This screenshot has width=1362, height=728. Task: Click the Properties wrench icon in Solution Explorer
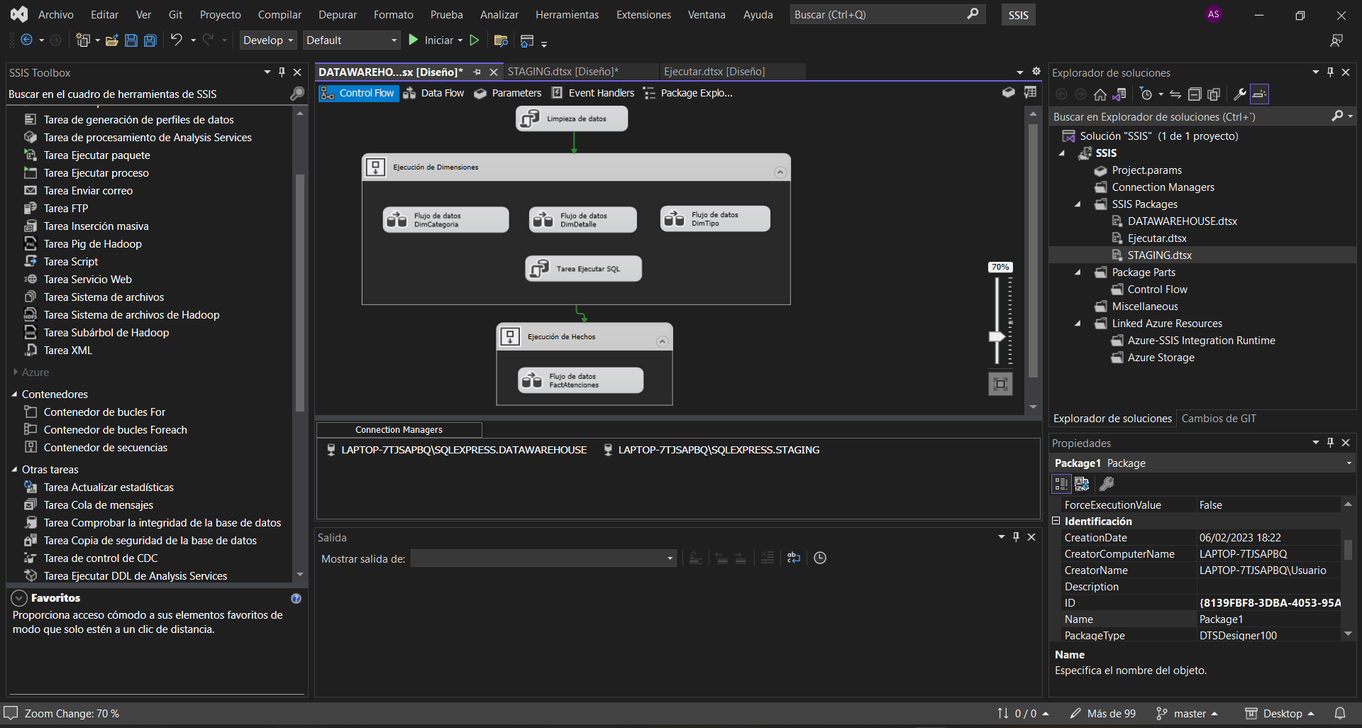pyautogui.click(x=1239, y=94)
